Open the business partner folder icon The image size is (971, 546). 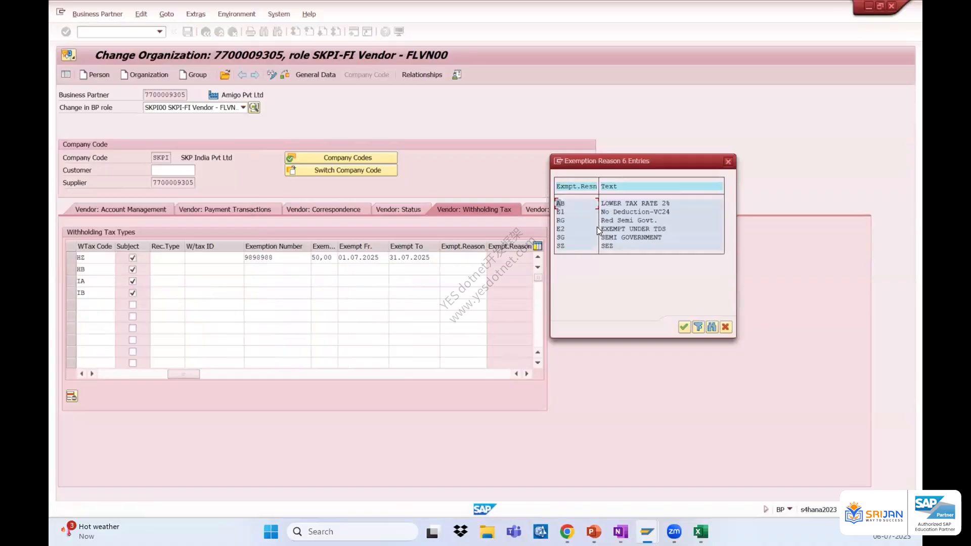point(225,75)
